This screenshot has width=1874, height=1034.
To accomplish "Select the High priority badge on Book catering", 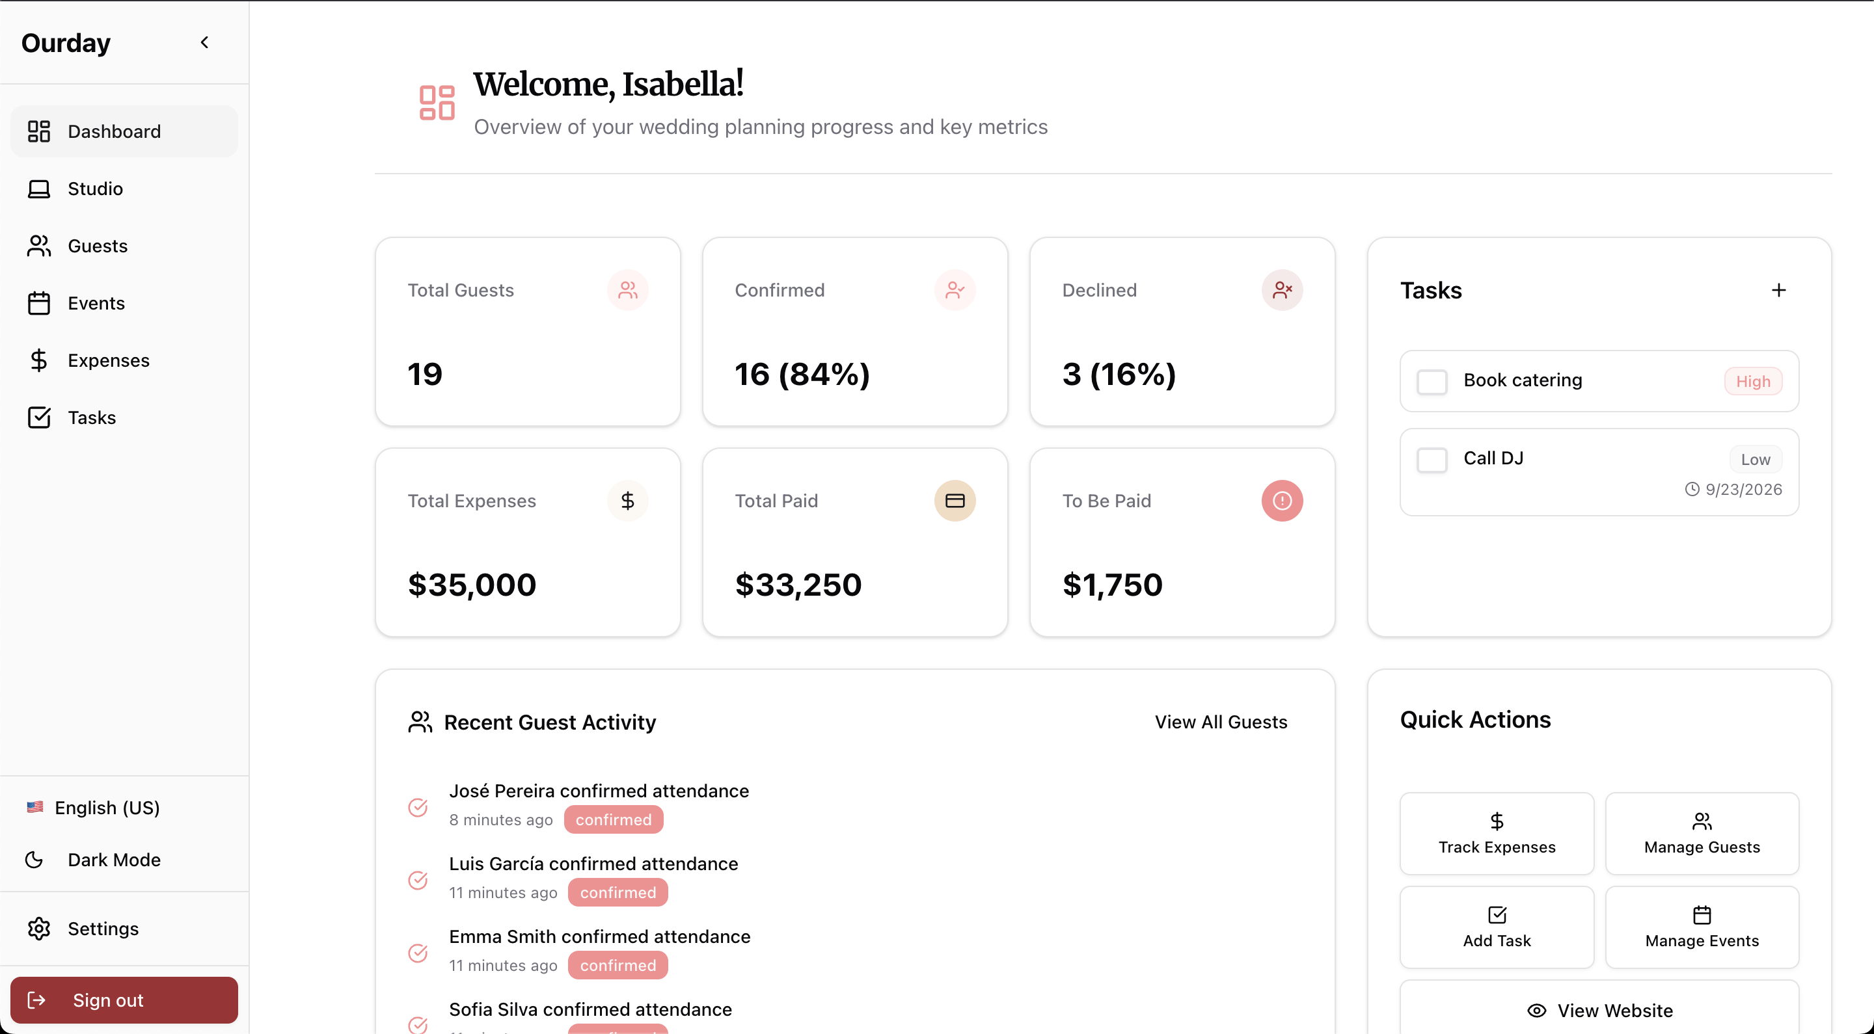I will point(1752,381).
